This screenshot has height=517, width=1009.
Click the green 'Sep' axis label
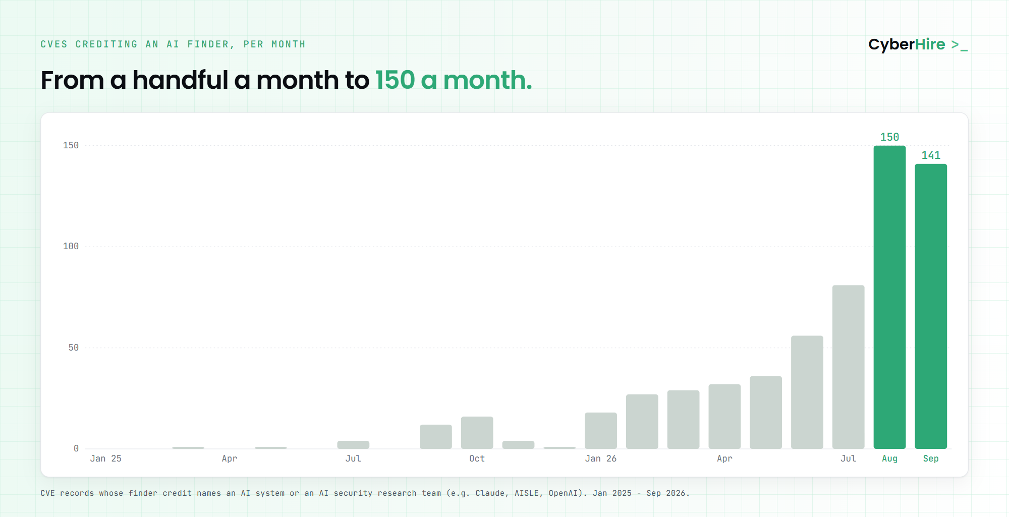coord(931,458)
